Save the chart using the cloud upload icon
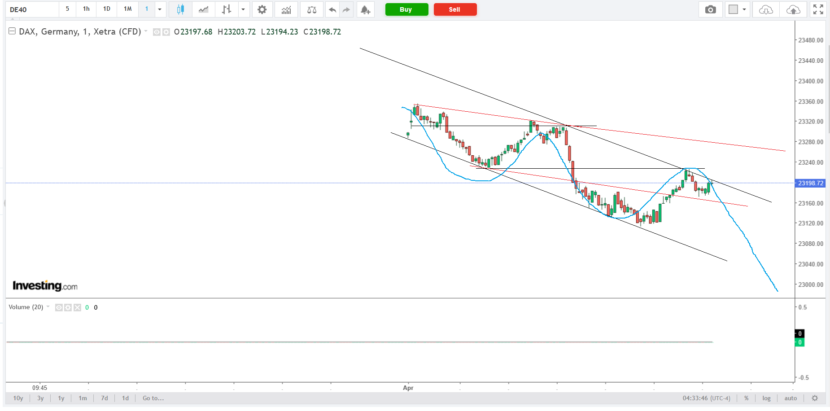 point(793,9)
